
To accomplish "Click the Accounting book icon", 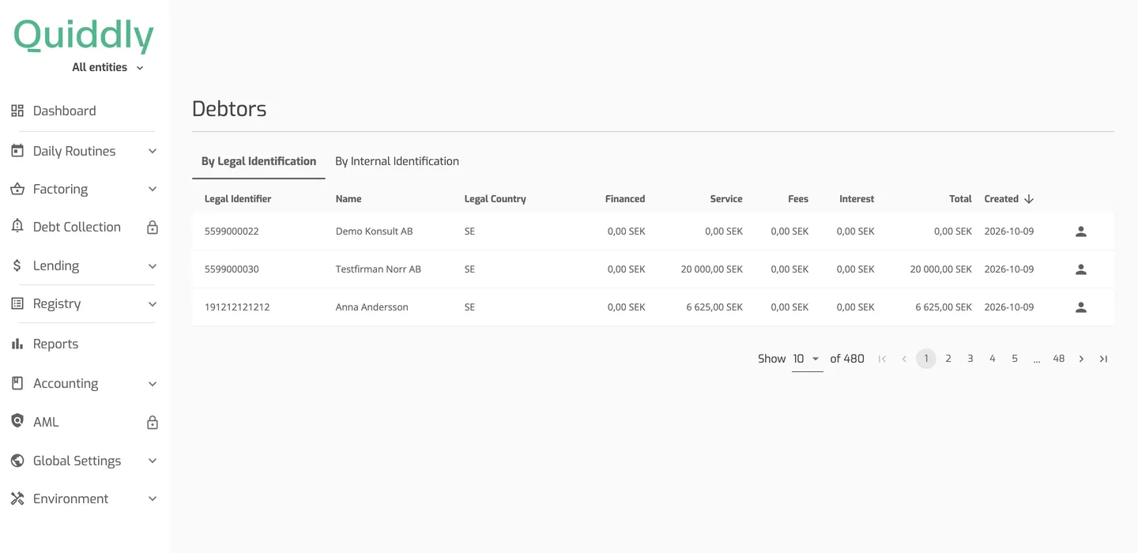I will coord(17,383).
